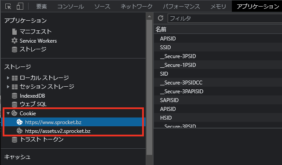Switch to the コンソール tab

click(x=70, y=7)
